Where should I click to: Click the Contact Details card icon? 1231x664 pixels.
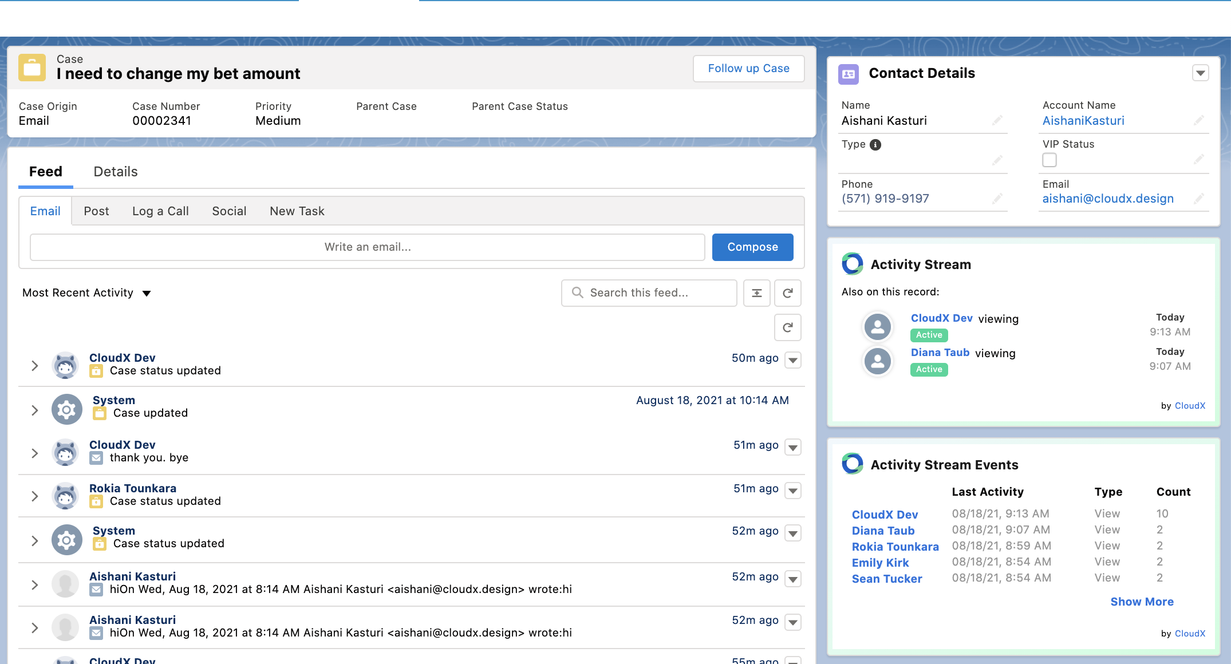pos(848,74)
